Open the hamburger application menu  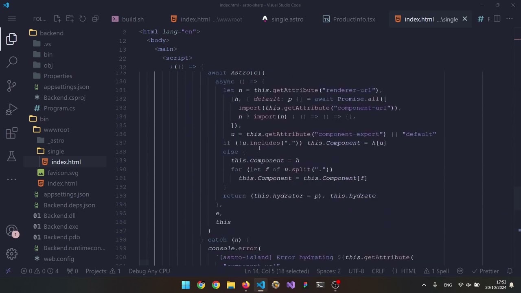pyautogui.click(x=11, y=19)
